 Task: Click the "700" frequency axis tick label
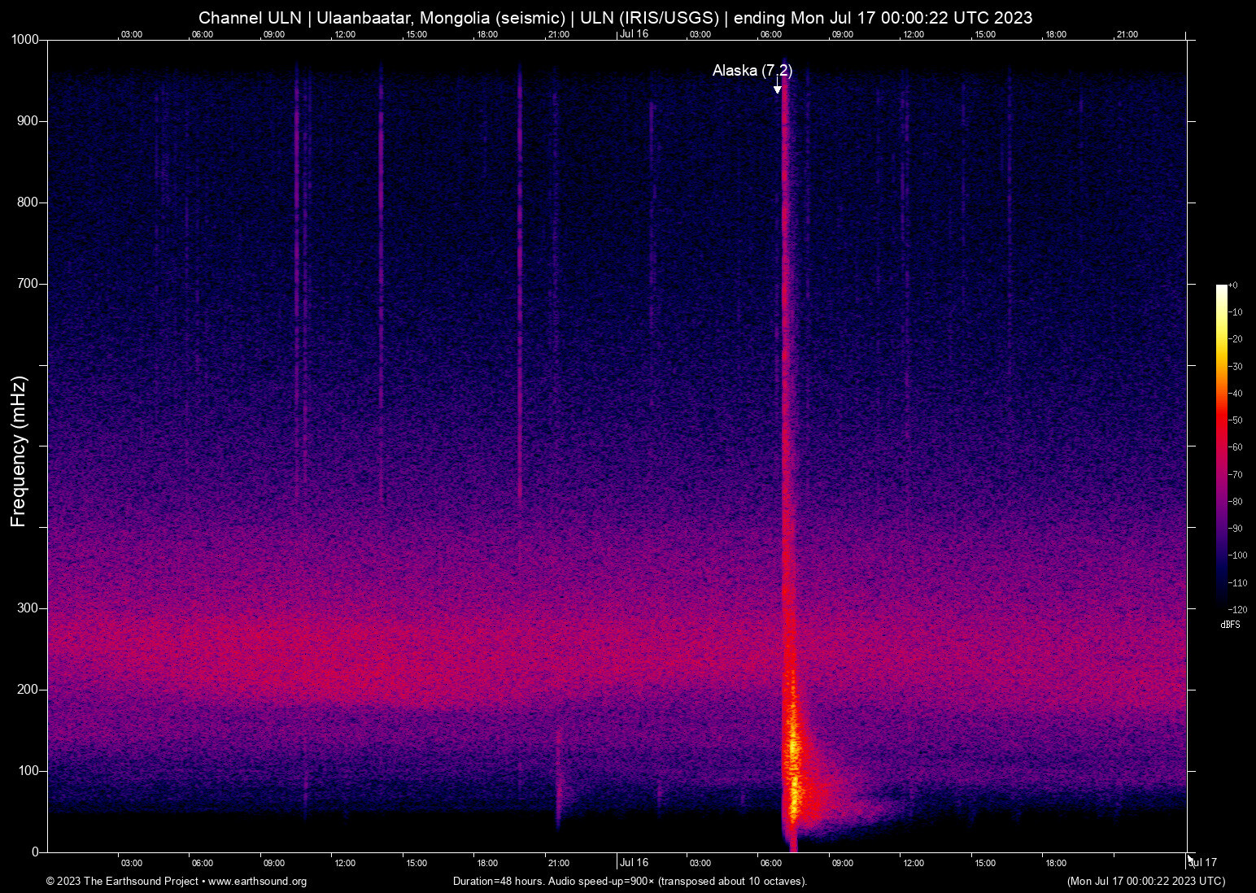tap(28, 284)
